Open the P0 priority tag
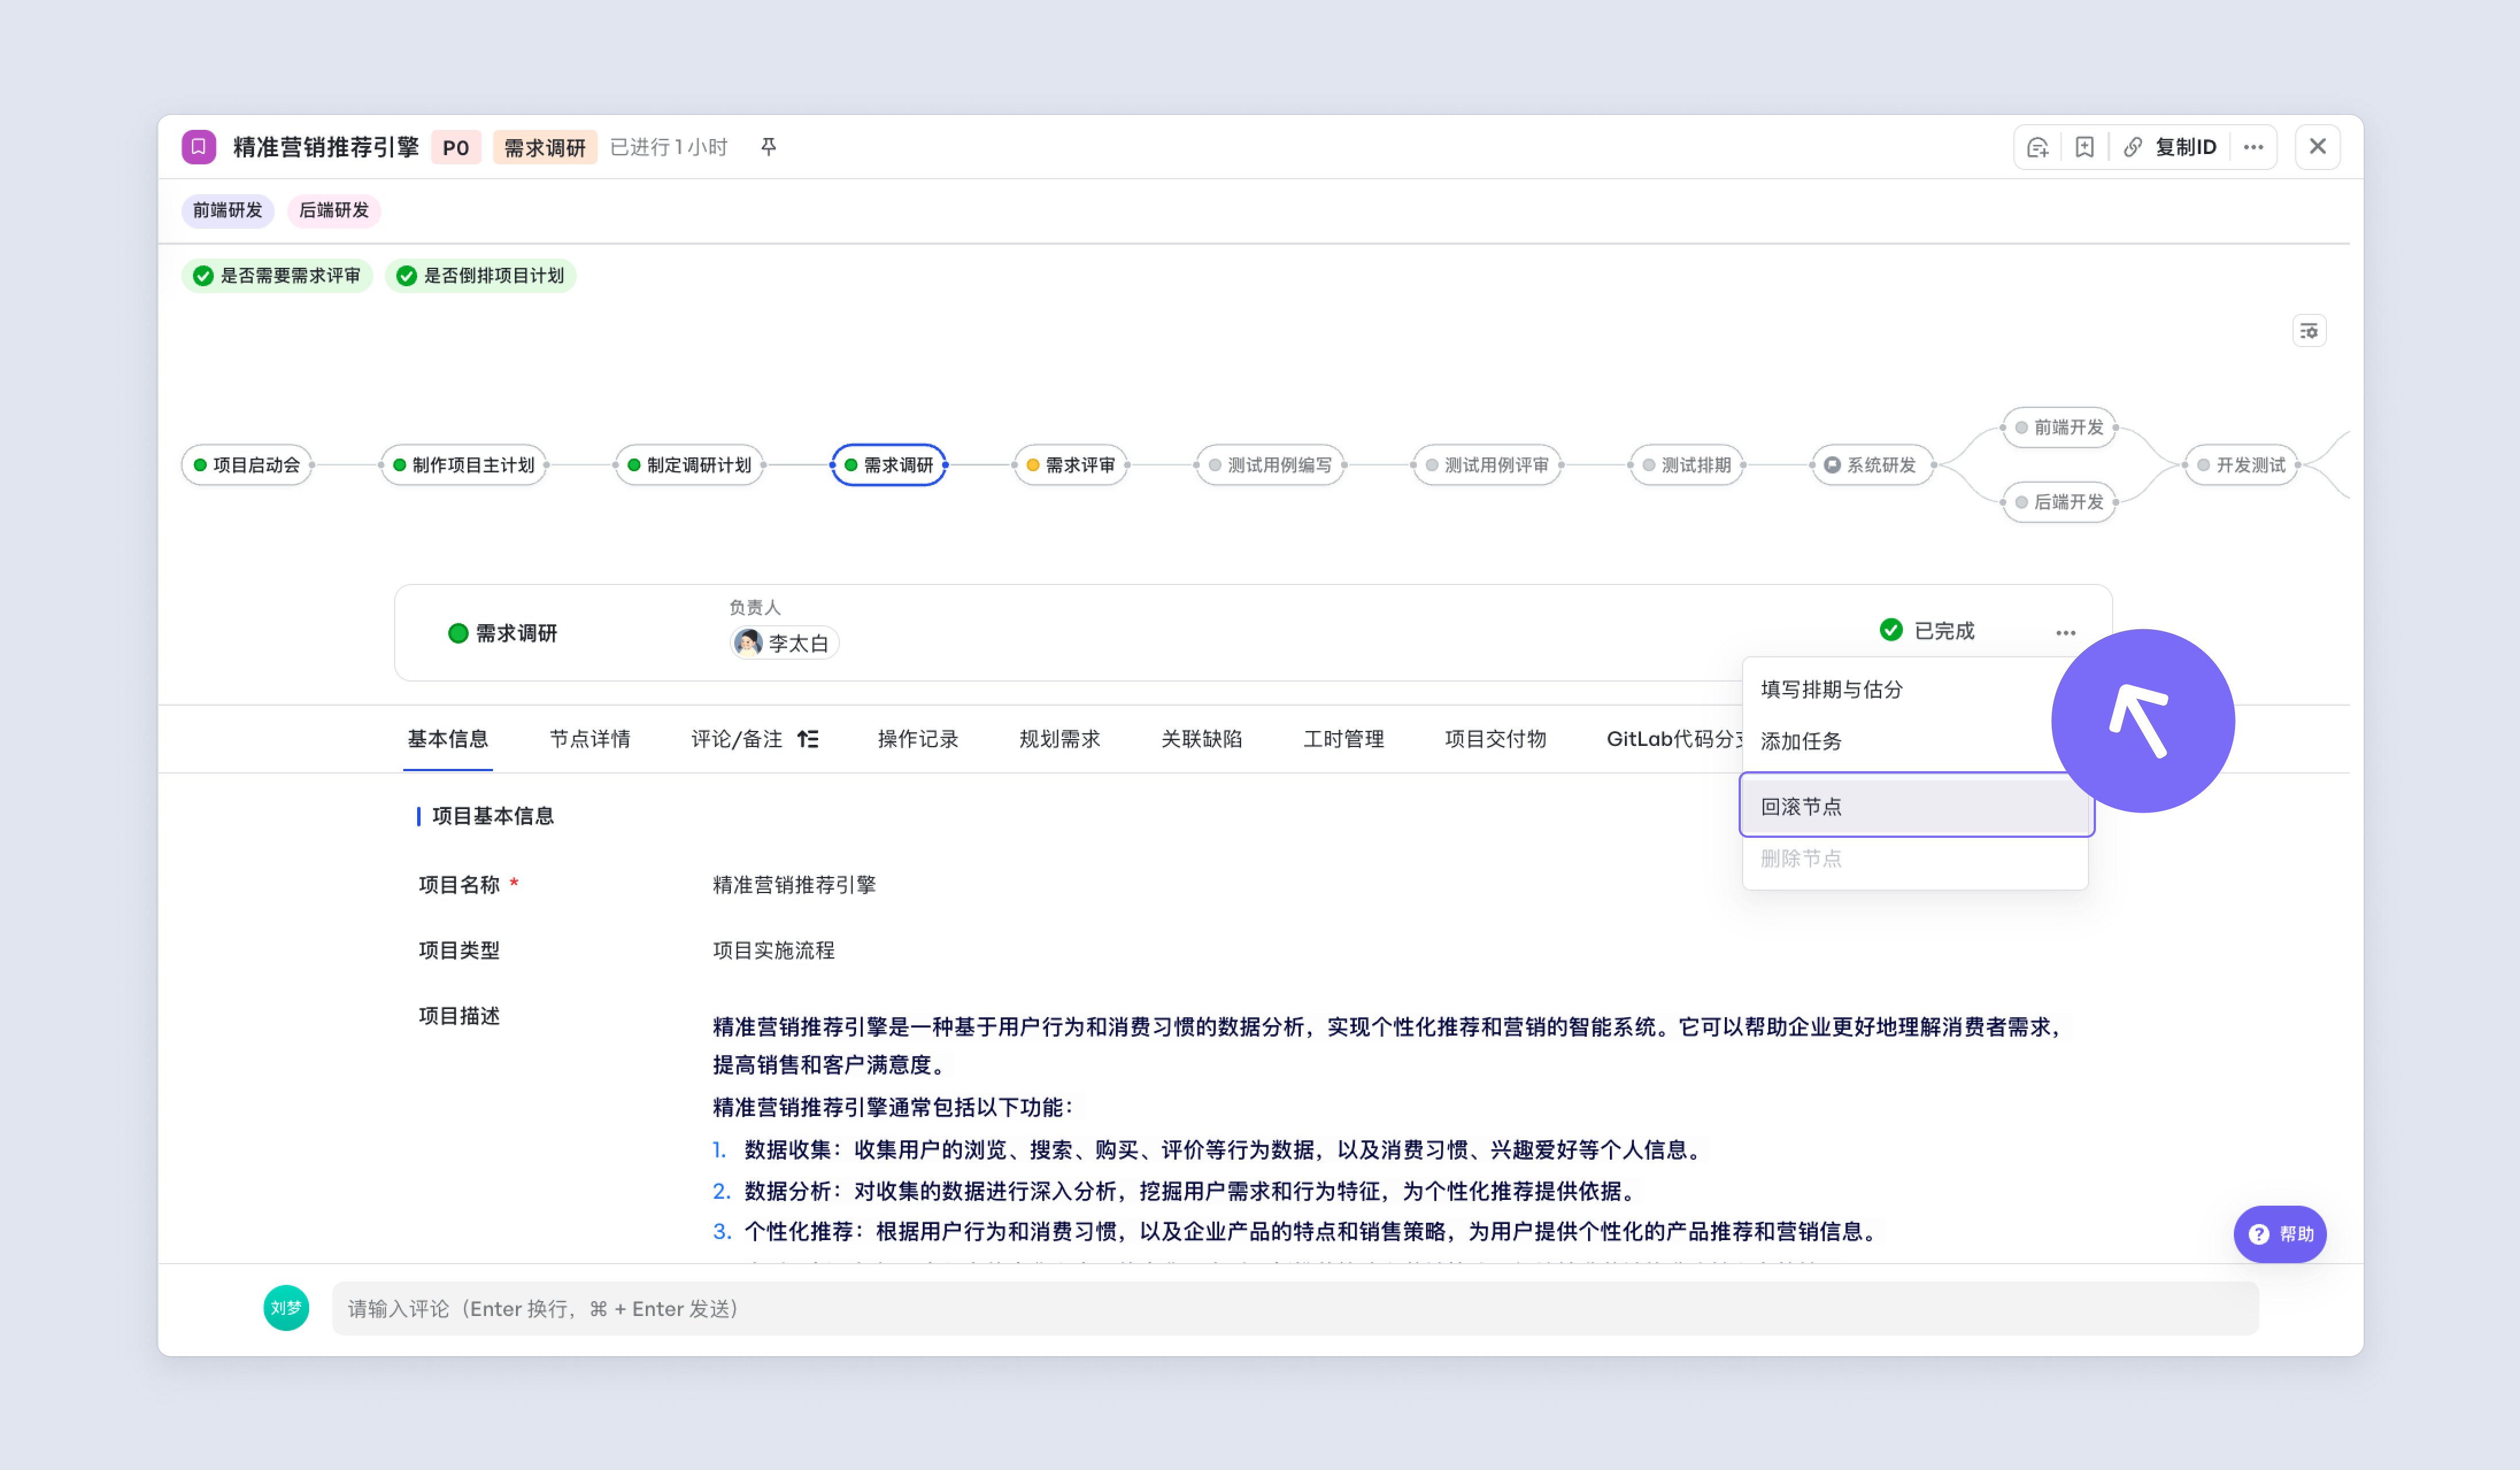2520x1470 pixels. pyautogui.click(x=456, y=148)
